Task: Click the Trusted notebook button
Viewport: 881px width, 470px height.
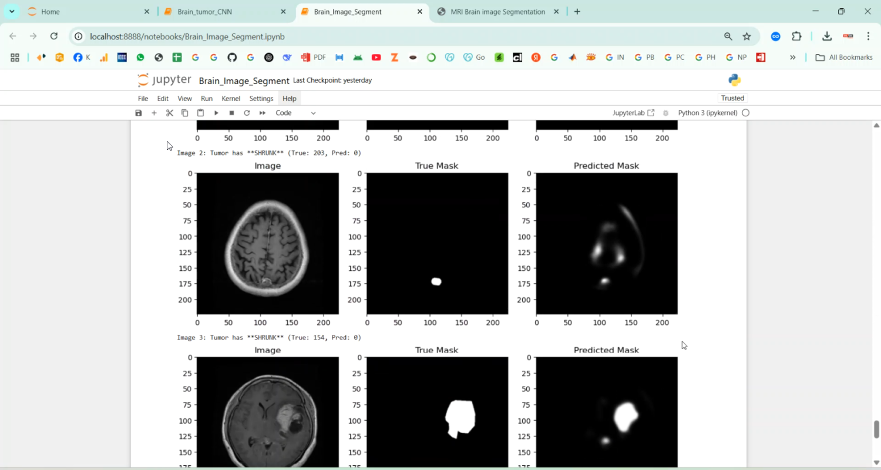Action: tap(732, 98)
